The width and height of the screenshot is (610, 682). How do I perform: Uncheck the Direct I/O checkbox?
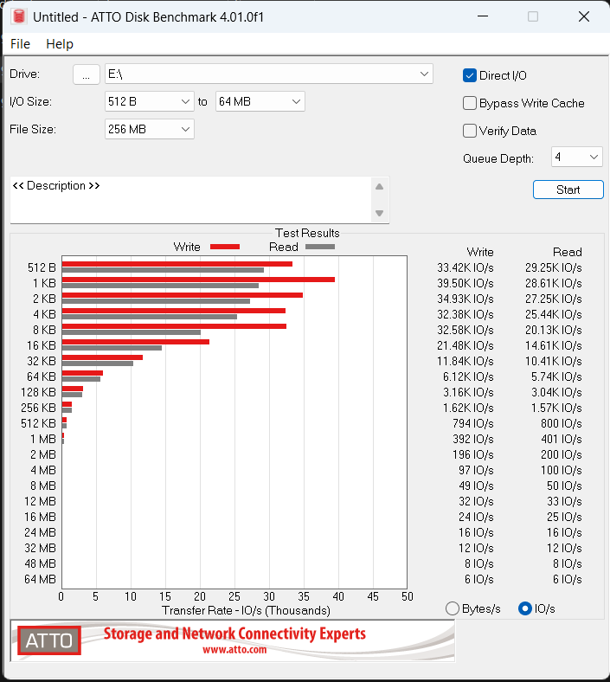click(470, 75)
